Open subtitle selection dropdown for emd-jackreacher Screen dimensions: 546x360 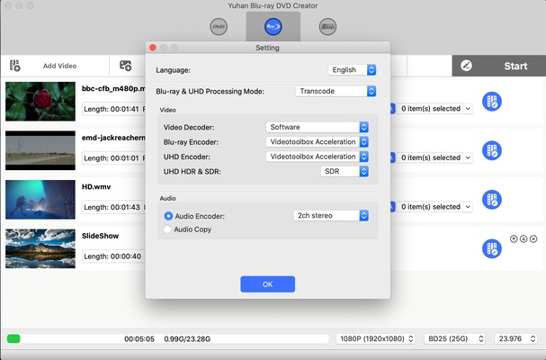tap(435, 157)
